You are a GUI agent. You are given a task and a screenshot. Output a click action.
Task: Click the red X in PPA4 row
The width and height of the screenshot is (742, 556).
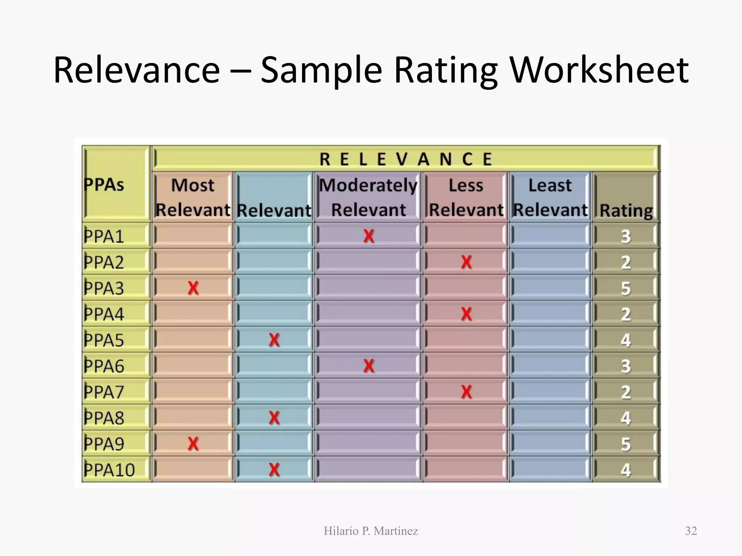tap(466, 314)
